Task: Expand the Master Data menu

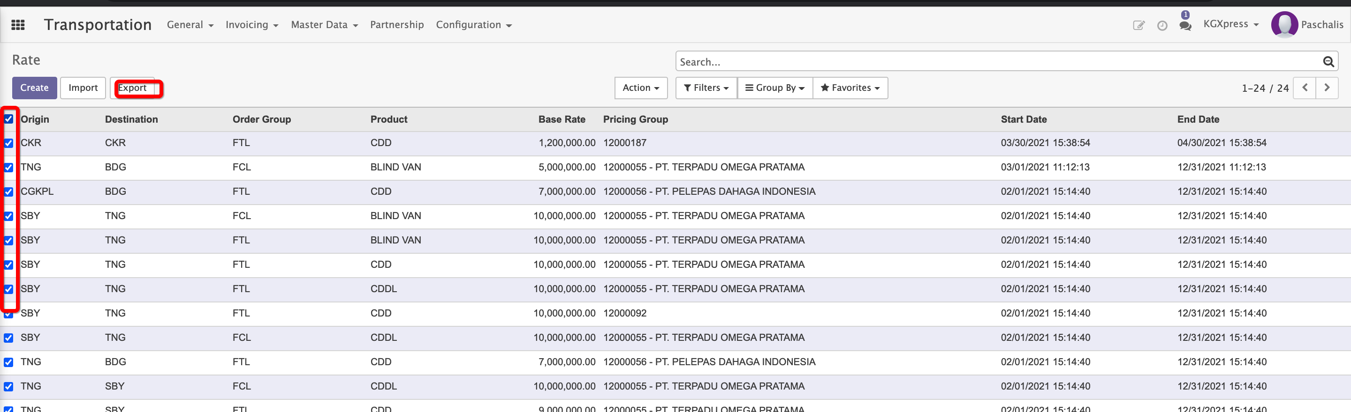Action: 324,25
